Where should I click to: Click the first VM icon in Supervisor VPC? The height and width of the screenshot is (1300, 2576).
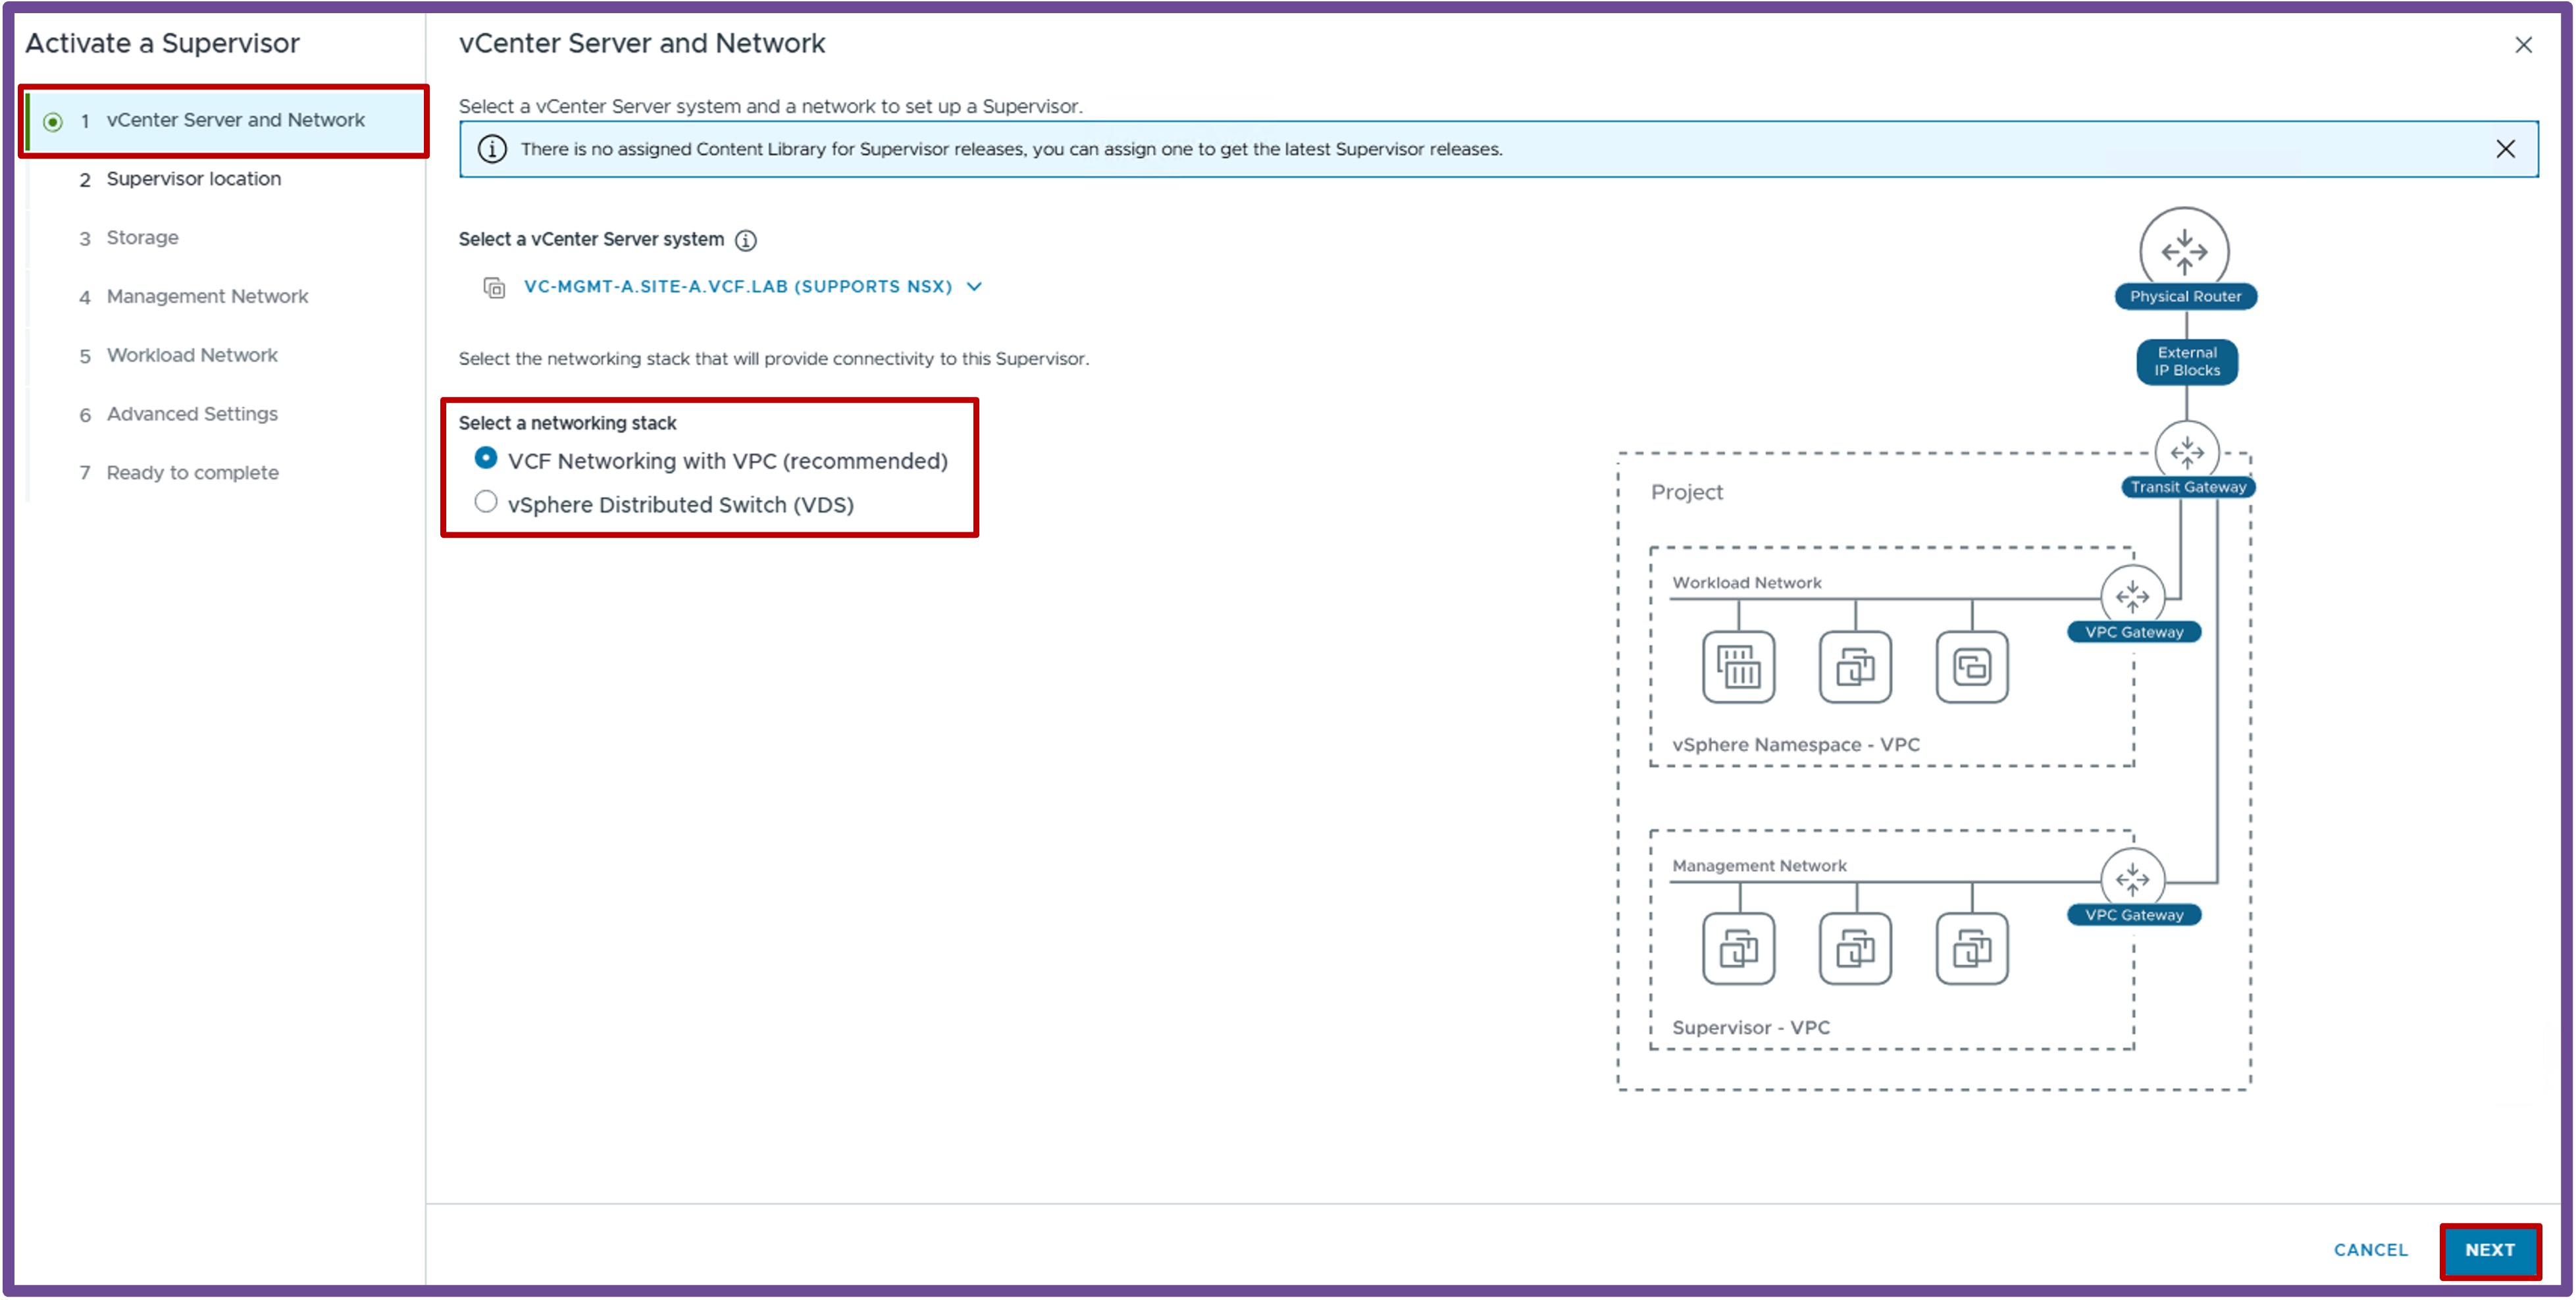(1738, 949)
